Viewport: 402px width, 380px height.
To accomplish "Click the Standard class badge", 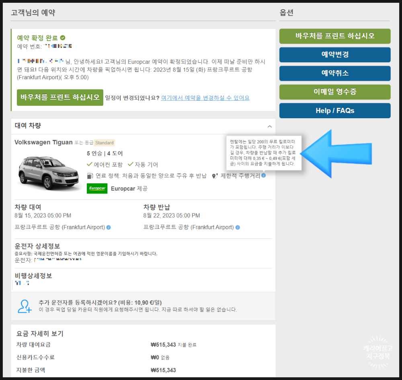I will (x=105, y=143).
